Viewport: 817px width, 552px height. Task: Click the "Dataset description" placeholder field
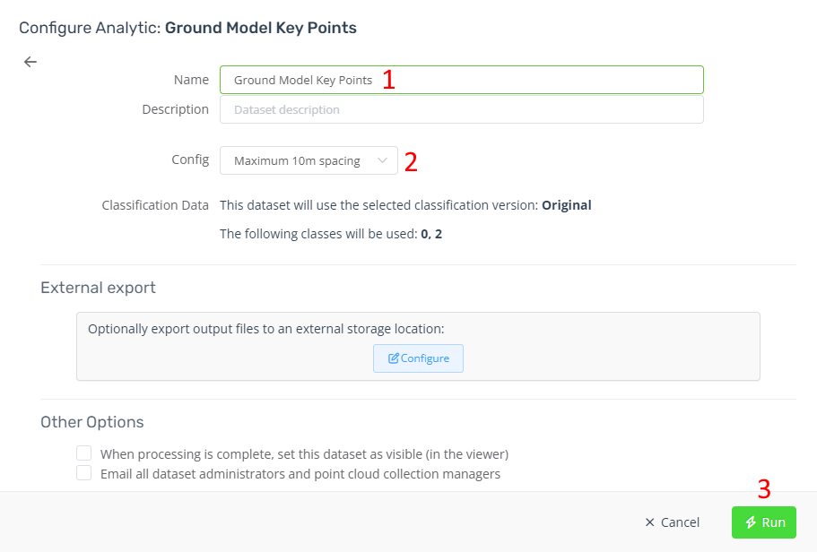click(461, 109)
